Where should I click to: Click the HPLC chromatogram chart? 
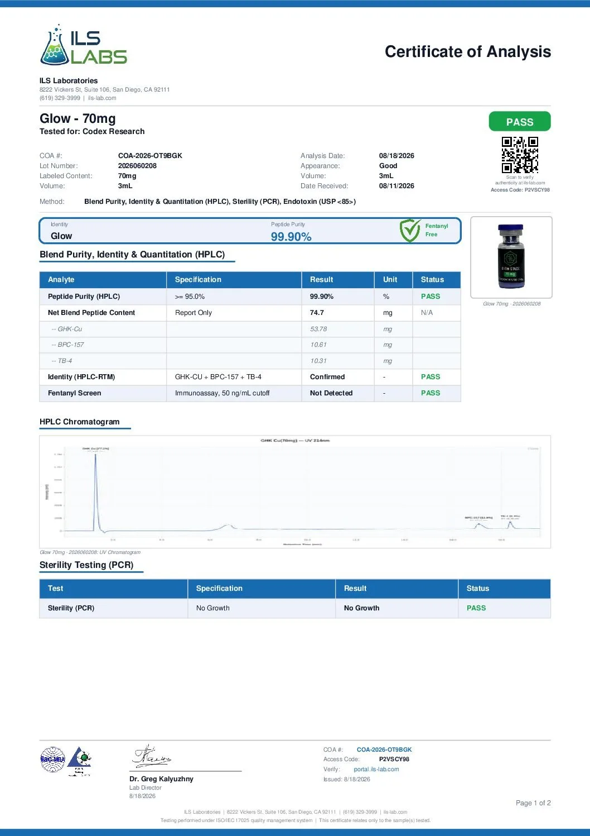pyautogui.click(x=295, y=491)
